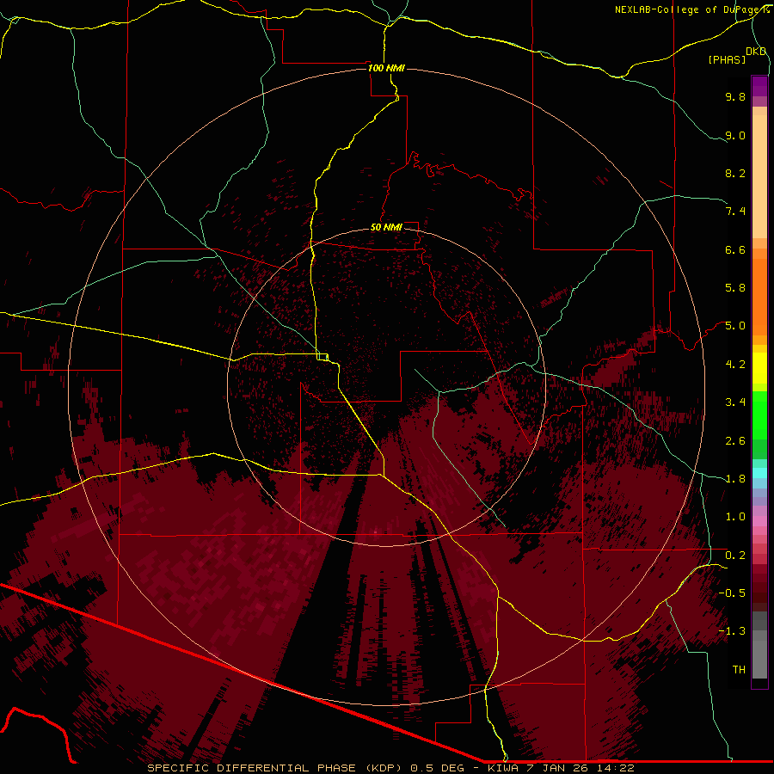This screenshot has width=774, height=774.
Task: Click the 8.2 scale value
Action: [x=735, y=174]
